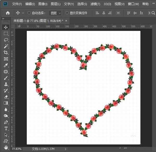The image size is (156, 152).
Task: Pick the Eyedropper tool
Action: (6, 65)
